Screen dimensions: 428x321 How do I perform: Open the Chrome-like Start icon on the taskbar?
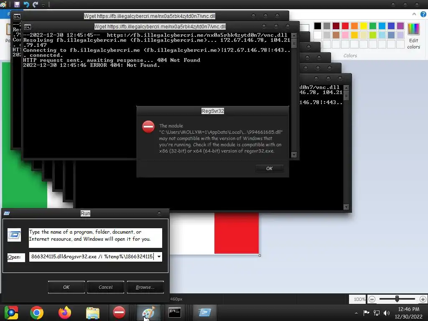(11, 313)
